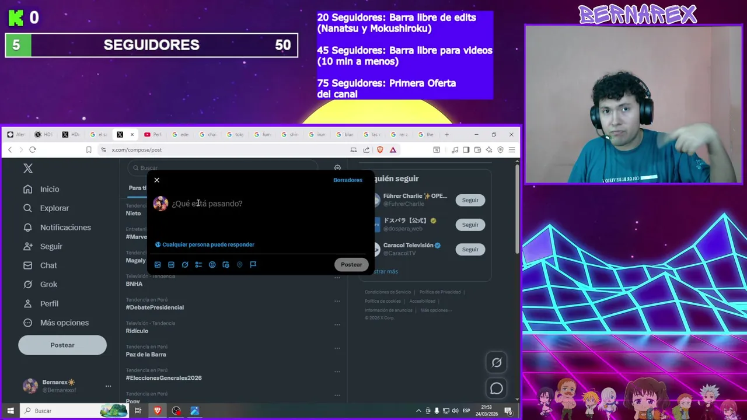Click the X logo in sidebar

(28, 169)
